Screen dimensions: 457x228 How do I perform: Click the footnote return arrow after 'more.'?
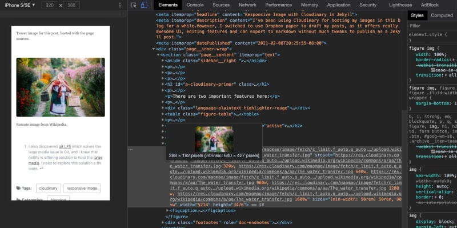pyautogui.click(x=41, y=169)
